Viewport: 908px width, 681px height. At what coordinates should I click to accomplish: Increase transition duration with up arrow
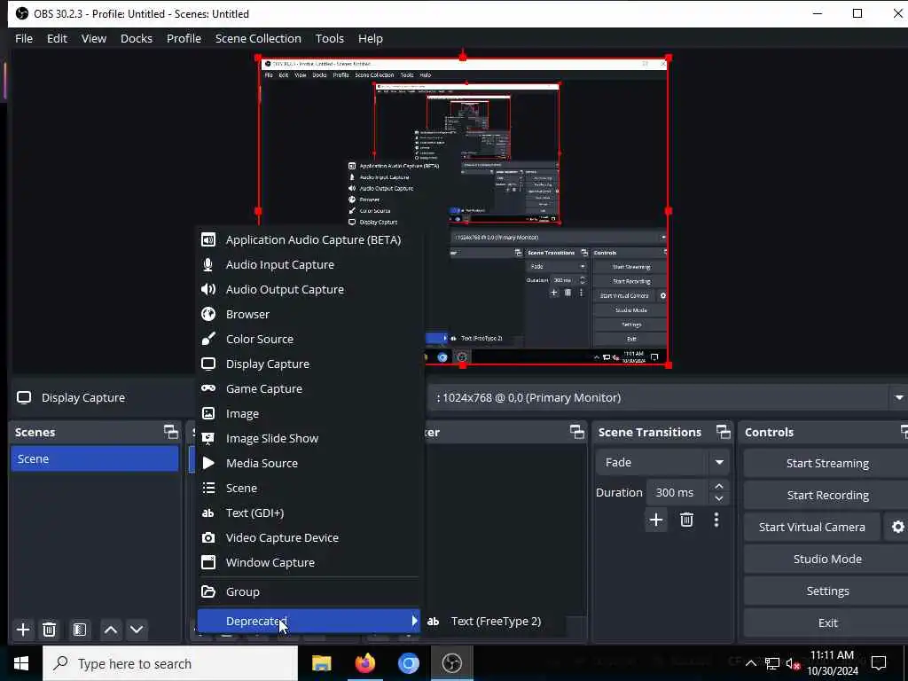719,487
